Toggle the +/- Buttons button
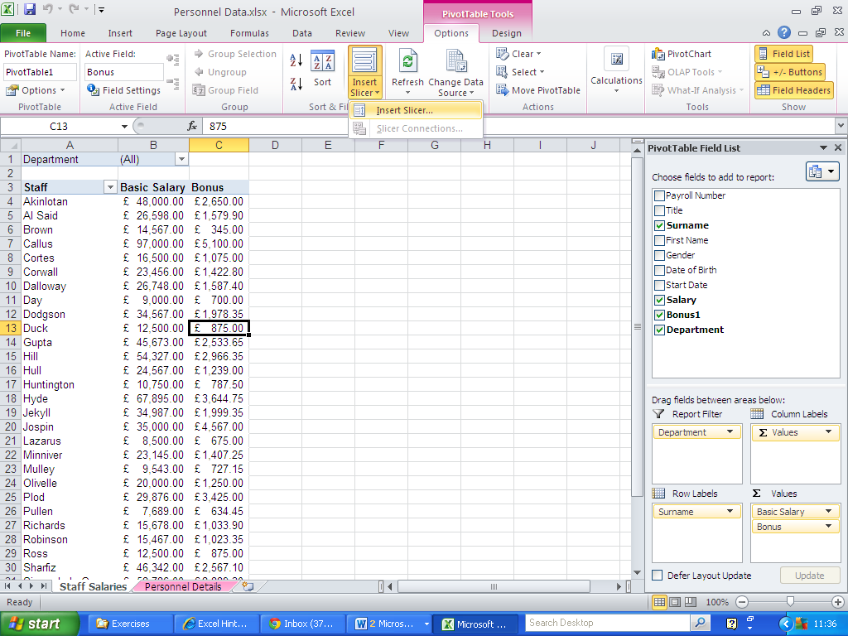Screen dimensions: 848x636 click(789, 72)
